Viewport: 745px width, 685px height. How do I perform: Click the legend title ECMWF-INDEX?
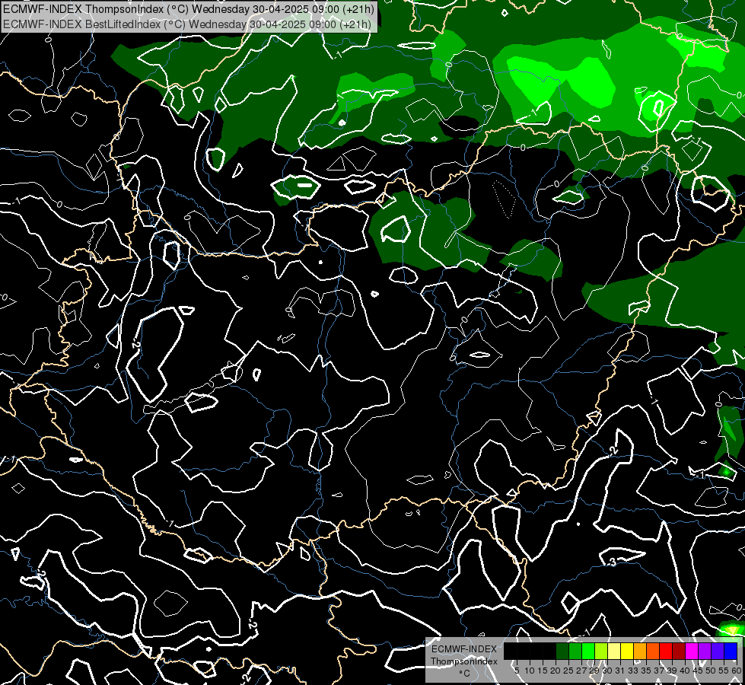pyautogui.click(x=464, y=649)
